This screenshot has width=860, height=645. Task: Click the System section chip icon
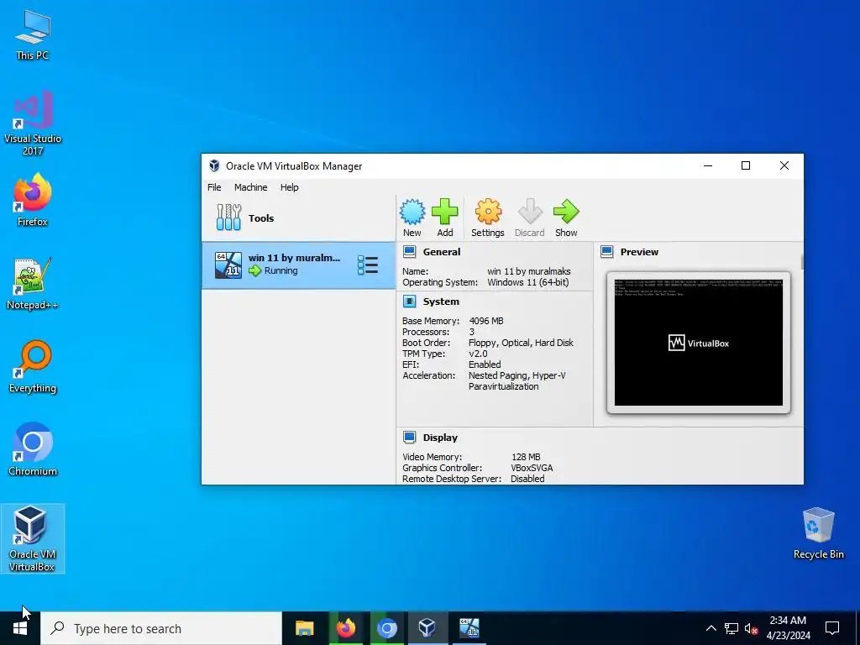tap(409, 302)
